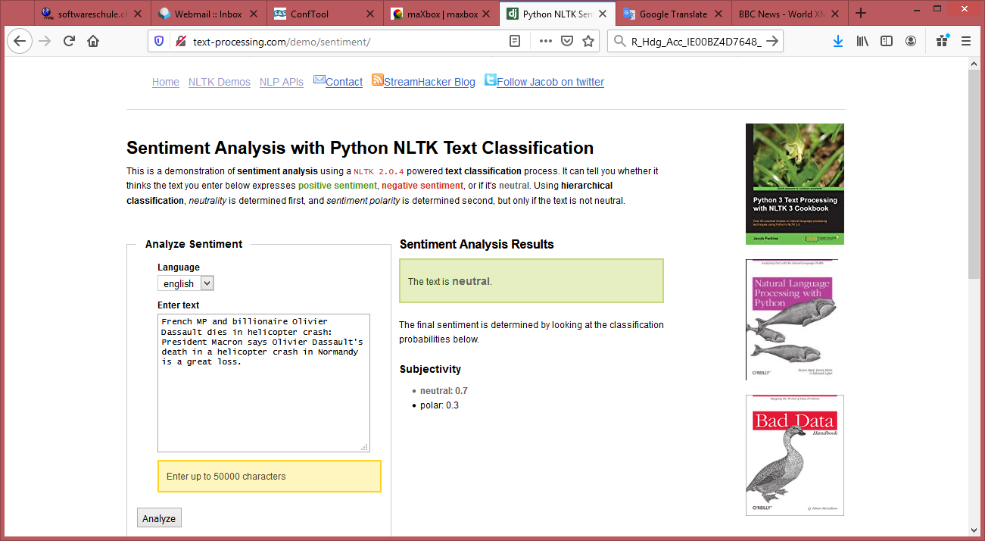Open the Downloads panel
985x541 pixels.
coord(837,42)
